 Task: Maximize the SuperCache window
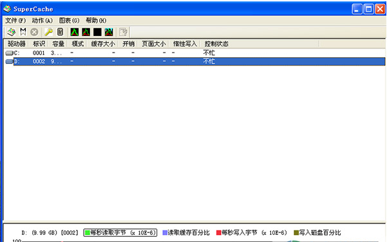[368, 9]
